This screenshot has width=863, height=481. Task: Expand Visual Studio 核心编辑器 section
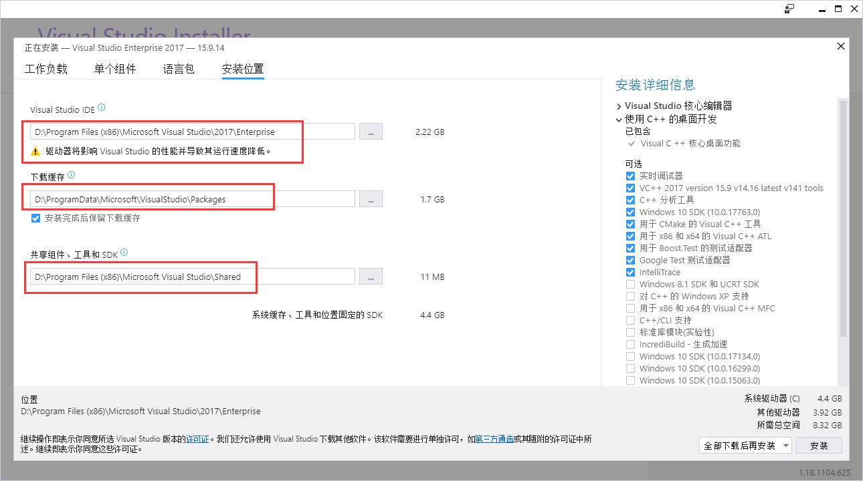click(619, 106)
